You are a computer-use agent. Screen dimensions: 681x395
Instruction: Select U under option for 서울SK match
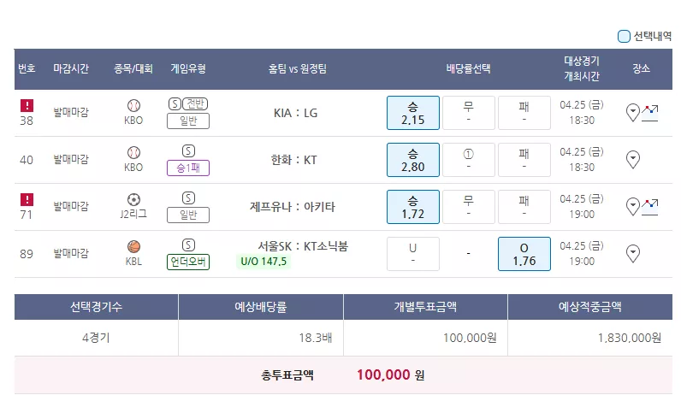click(x=413, y=254)
